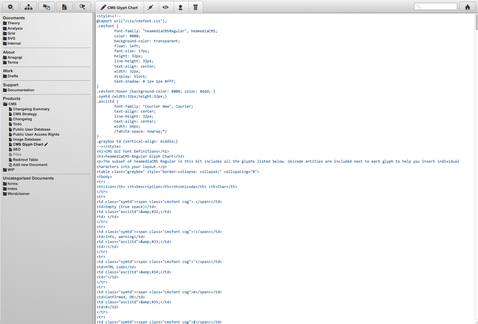The width and height of the screenshot is (478, 324).
Task: Open the sitemap structure view
Action: click(29, 7)
